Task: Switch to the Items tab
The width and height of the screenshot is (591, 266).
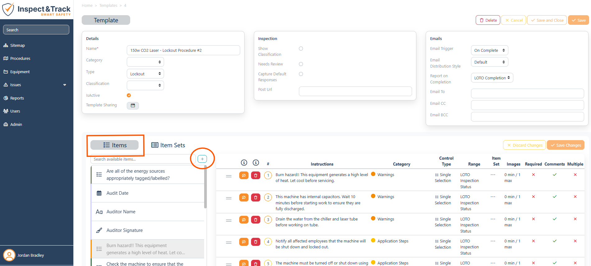Action: coord(115,145)
